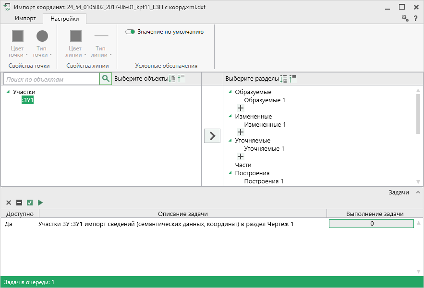Delete task using the X icon
The width and height of the screenshot is (424, 288).
tap(9, 203)
